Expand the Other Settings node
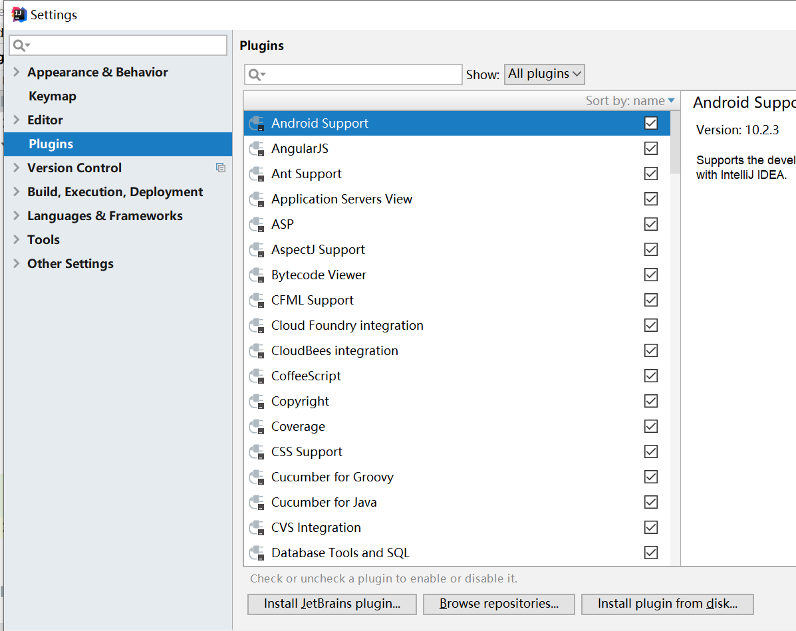This screenshot has width=796, height=631. coord(16,263)
